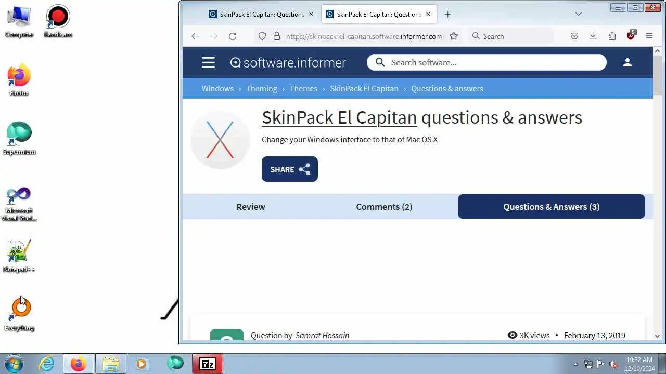Open the SkinPack El Capitan heading link

pos(339,117)
